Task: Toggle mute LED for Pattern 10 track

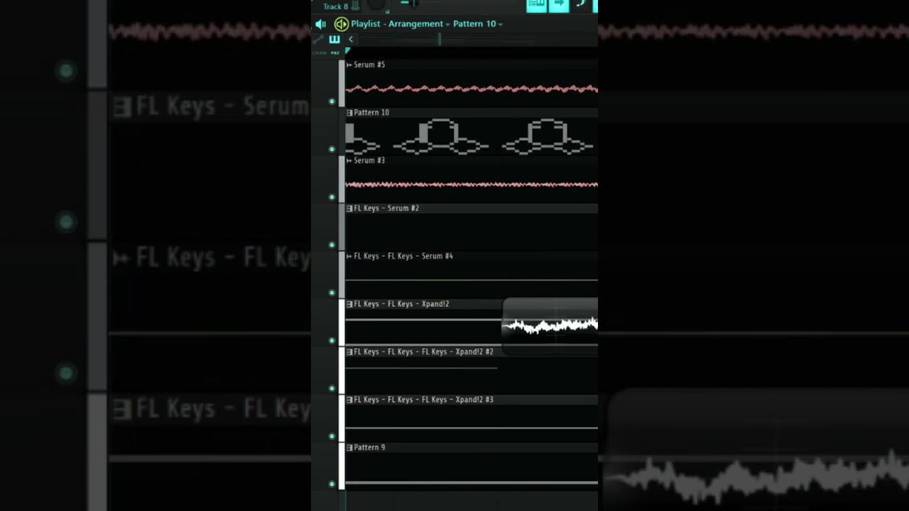Action: click(x=332, y=149)
